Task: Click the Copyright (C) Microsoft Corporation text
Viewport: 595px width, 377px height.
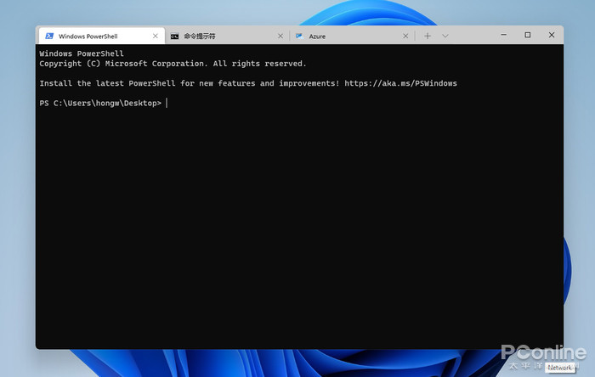Action: pyautogui.click(x=123, y=64)
